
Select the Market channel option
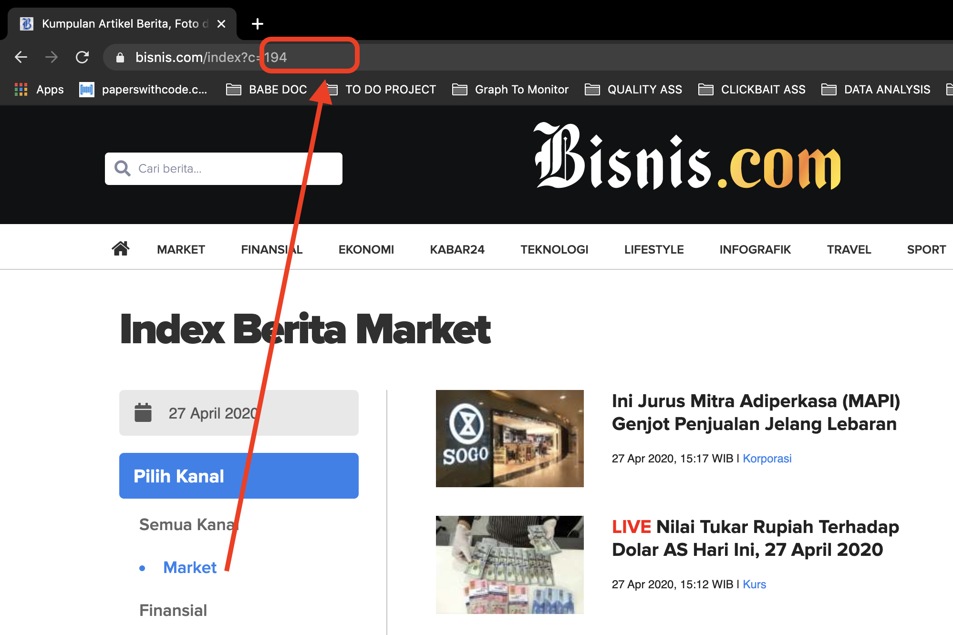coord(189,567)
